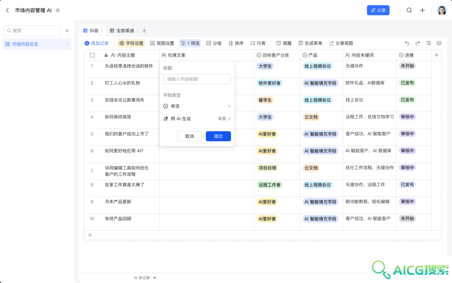Open the 提醒 reminder option

[x=284, y=43]
